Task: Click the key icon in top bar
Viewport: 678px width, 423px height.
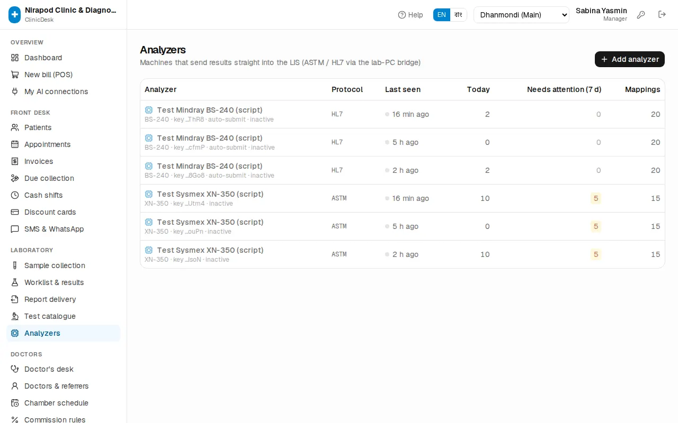Action: click(641, 15)
